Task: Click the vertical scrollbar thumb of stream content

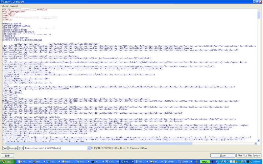Action: point(259,15)
